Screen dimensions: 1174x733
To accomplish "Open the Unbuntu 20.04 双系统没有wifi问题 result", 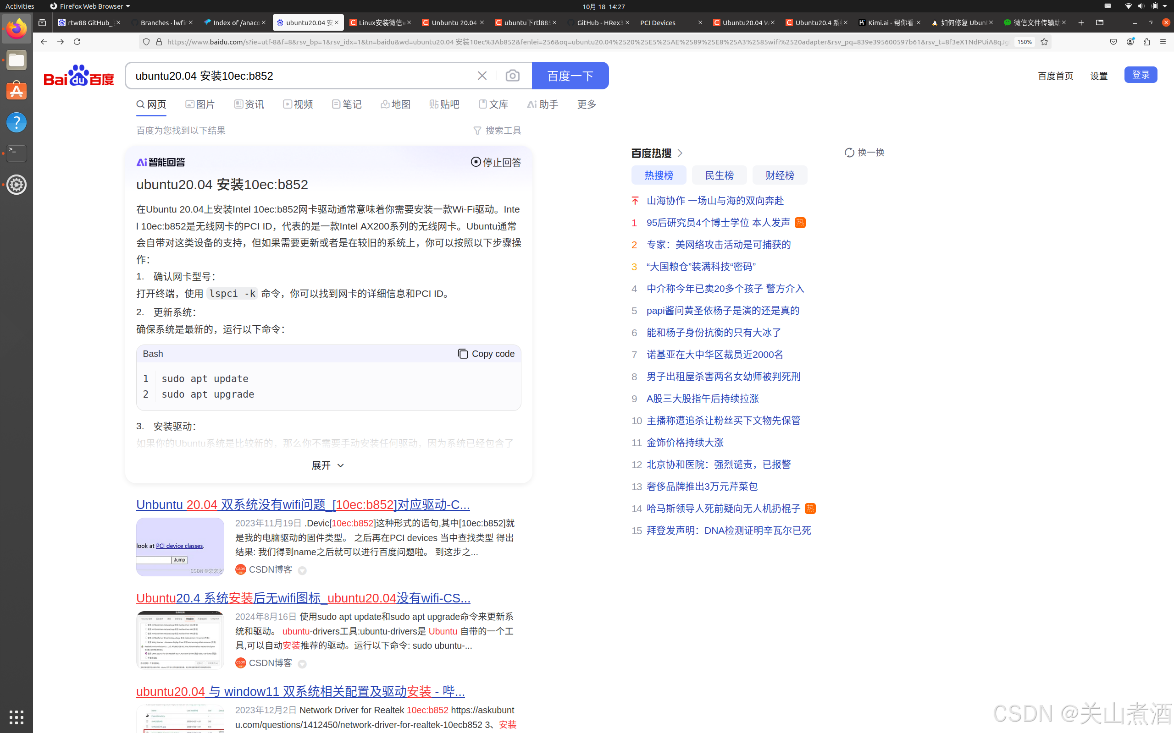I will [x=303, y=504].
